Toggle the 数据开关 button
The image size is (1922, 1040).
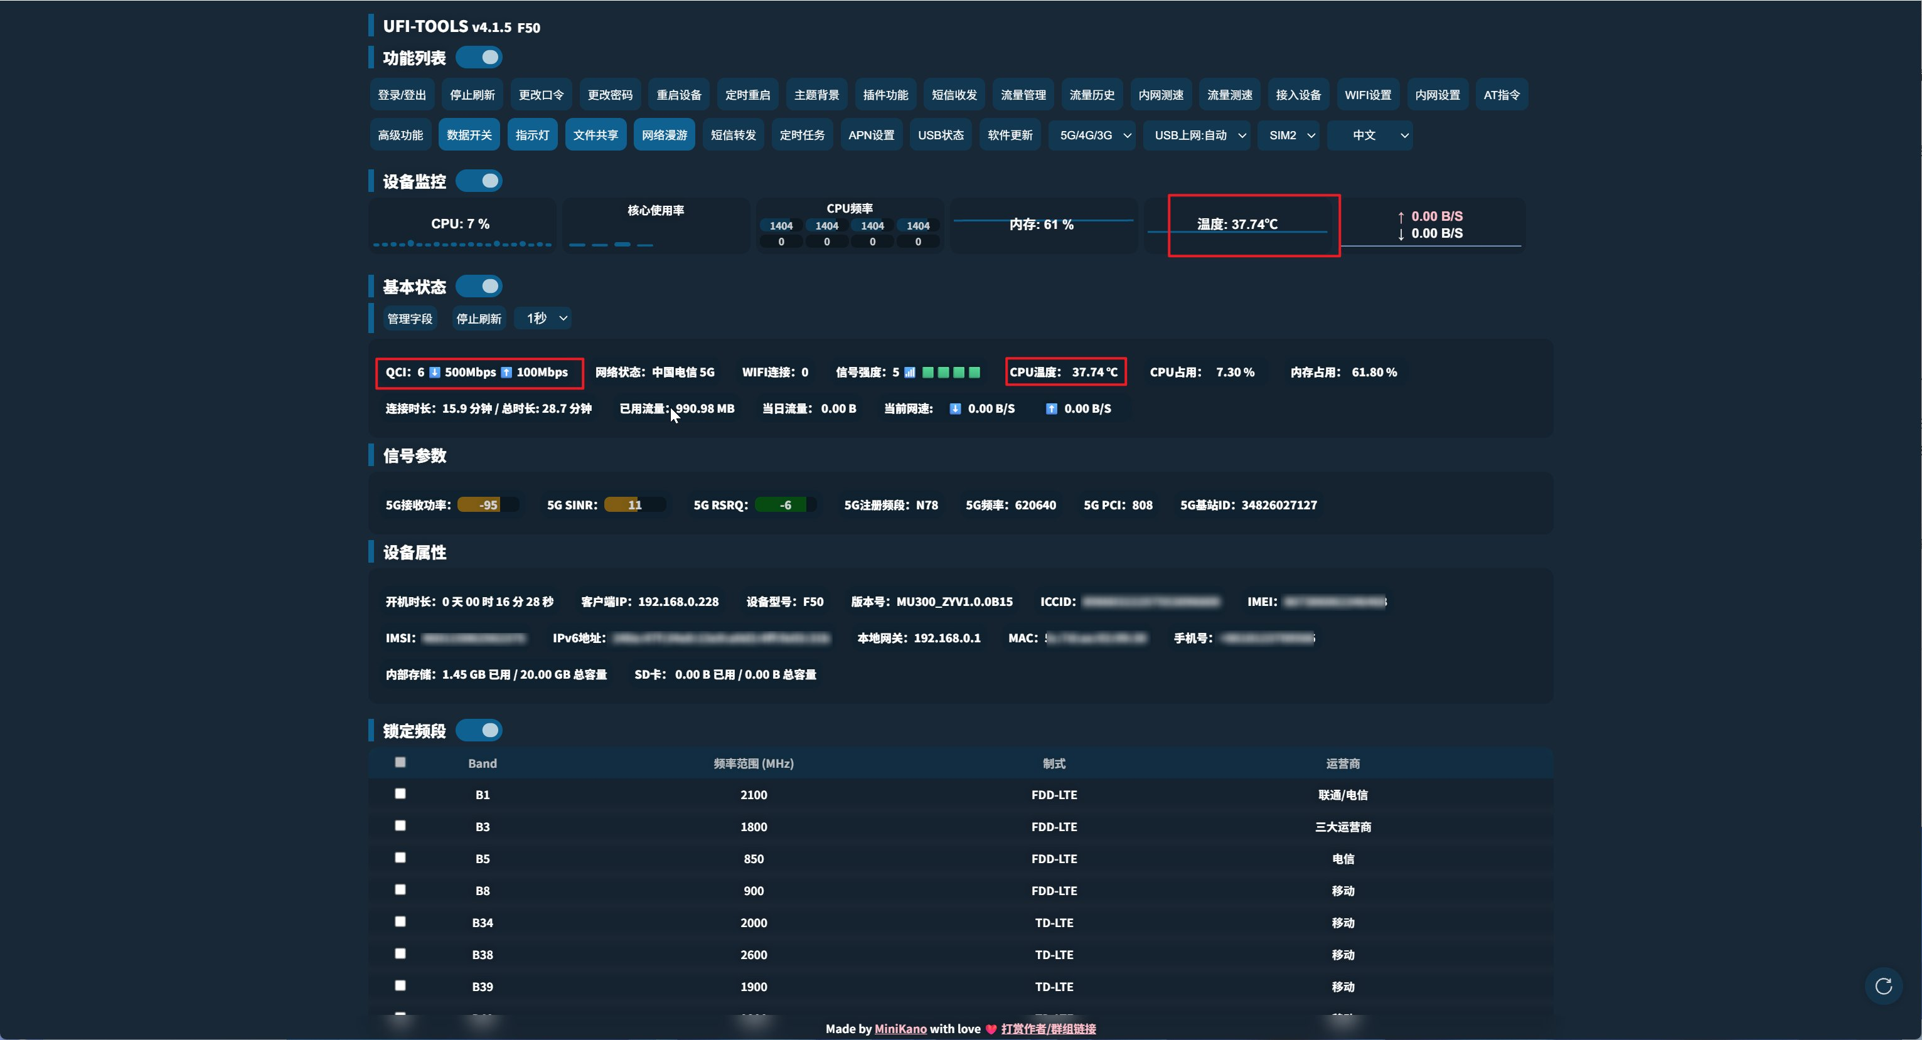click(x=469, y=135)
